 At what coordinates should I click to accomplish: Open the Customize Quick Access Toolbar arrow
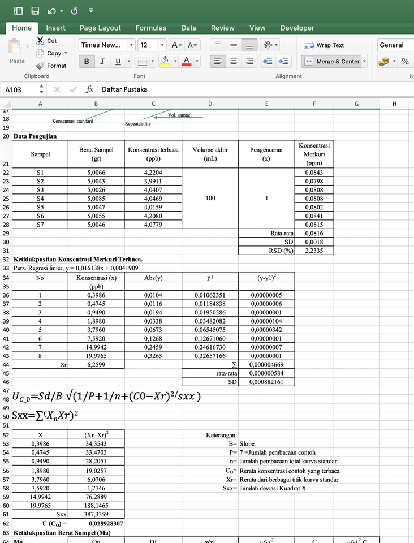tap(91, 11)
